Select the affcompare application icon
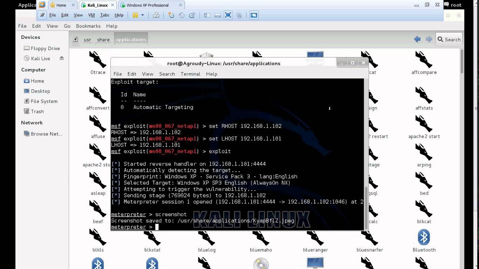This screenshot has height=269, width=479. pos(424,60)
